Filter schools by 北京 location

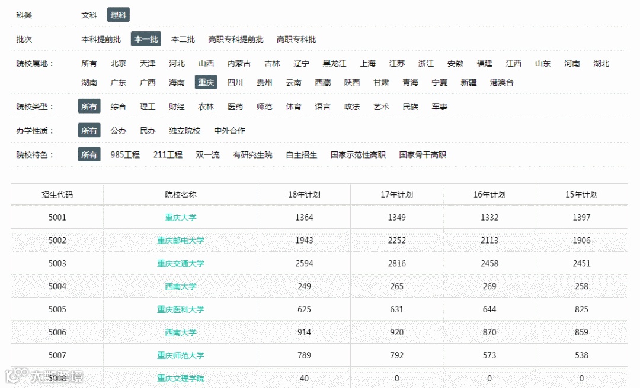(x=119, y=63)
